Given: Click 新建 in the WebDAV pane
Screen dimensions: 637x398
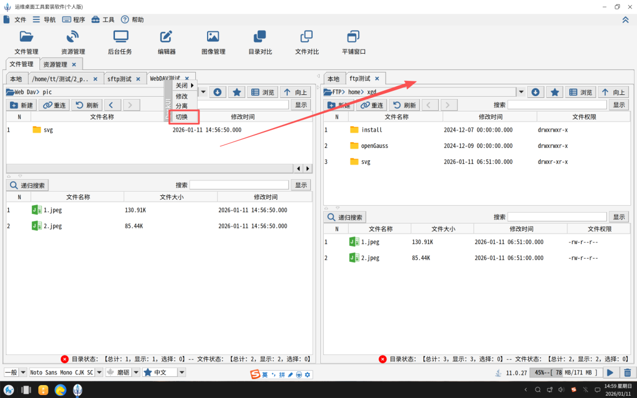Looking at the screenshot, I should (22, 105).
